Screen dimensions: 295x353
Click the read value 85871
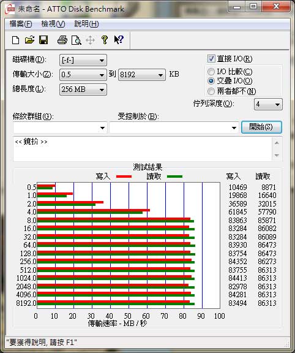267,220
